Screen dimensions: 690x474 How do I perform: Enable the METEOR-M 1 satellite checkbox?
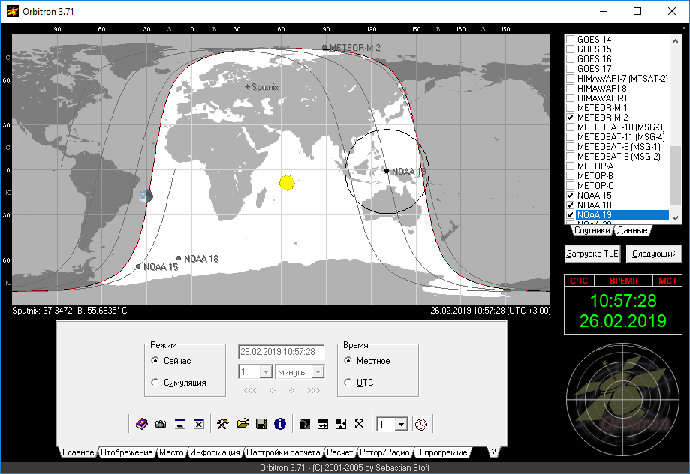(x=571, y=108)
